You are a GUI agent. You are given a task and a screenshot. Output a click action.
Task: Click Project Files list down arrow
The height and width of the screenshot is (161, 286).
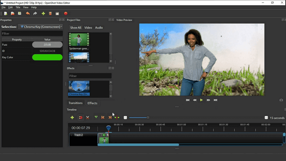[111, 61]
